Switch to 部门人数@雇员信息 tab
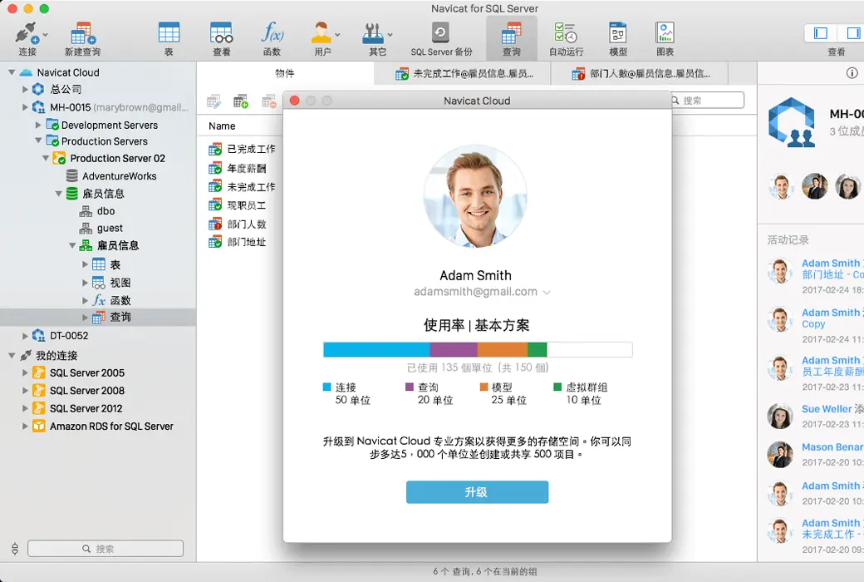 click(x=640, y=74)
